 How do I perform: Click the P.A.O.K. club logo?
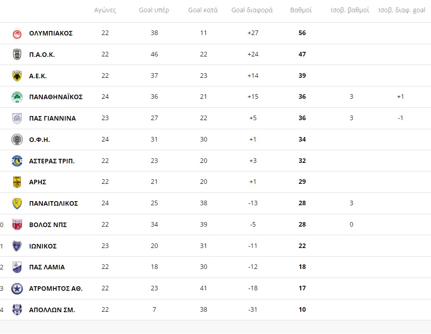point(17,54)
